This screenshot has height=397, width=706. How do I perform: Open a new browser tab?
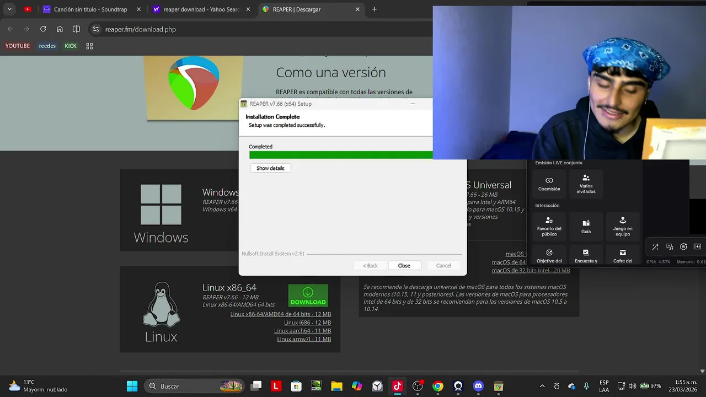(374, 9)
